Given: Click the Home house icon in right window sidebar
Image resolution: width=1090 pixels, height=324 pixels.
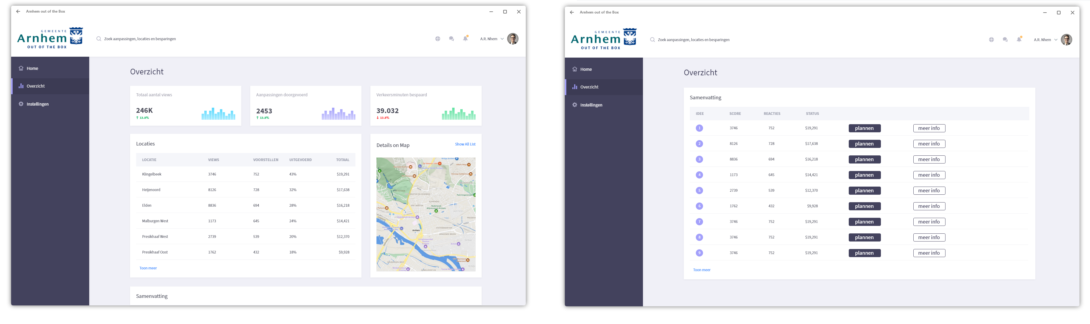Looking at the screenshot, I should click(574, 69).
